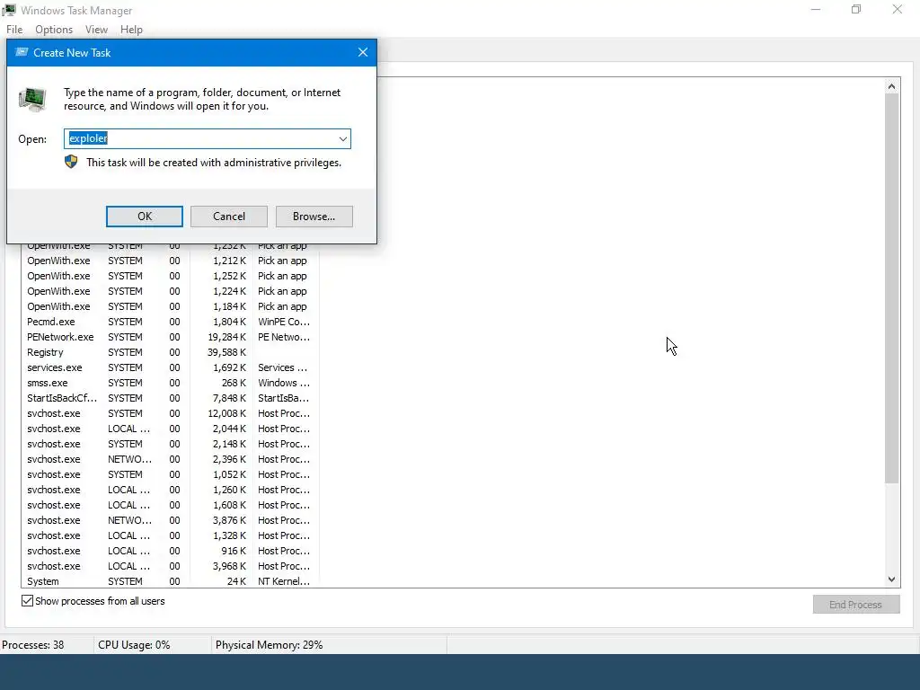
Task: Select the StartIsBackCf... process row
Action: 170,398
